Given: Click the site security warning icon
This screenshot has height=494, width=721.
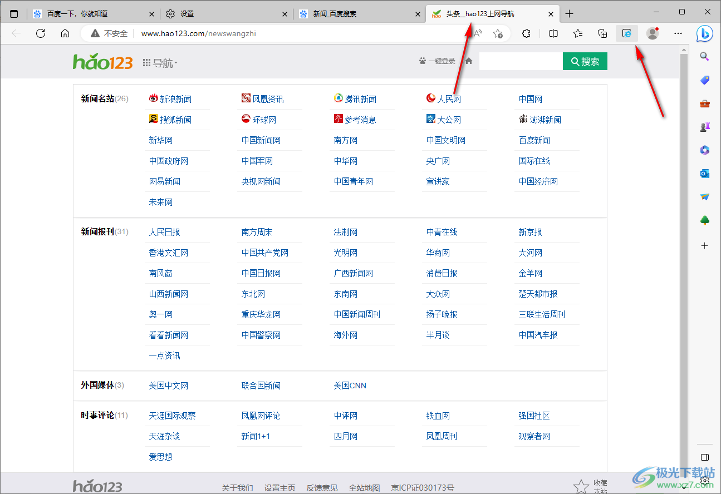Looking at the screenshot, I should [x=95, y=33].
